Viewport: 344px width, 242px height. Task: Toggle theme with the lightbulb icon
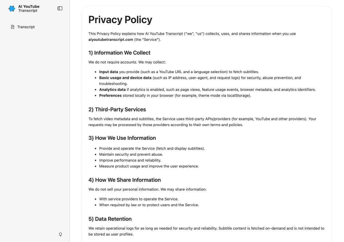60,235
